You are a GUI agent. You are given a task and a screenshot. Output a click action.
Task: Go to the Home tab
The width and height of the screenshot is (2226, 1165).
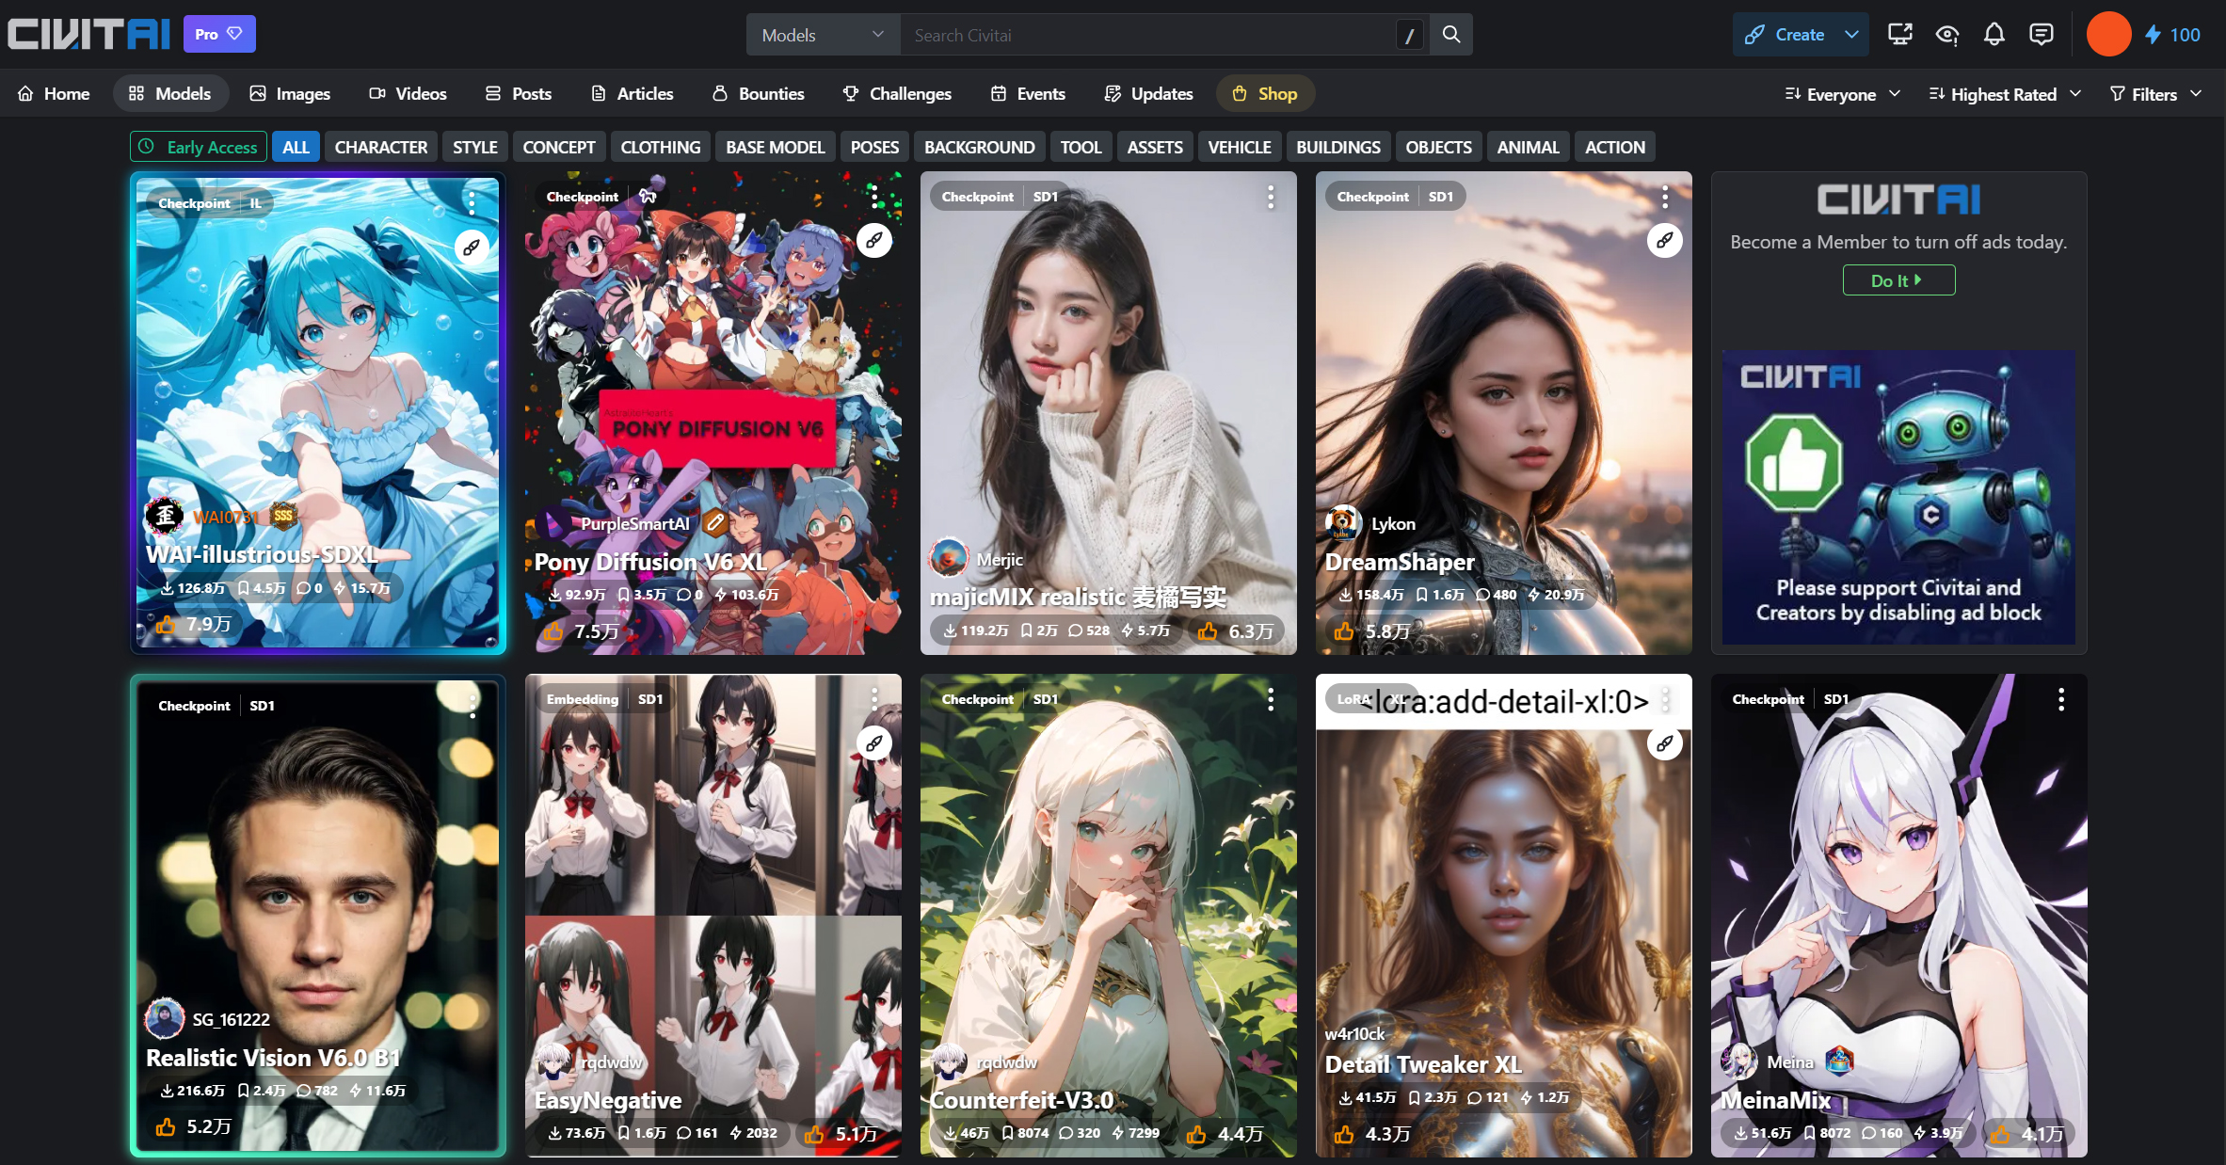tap(54, 93)
